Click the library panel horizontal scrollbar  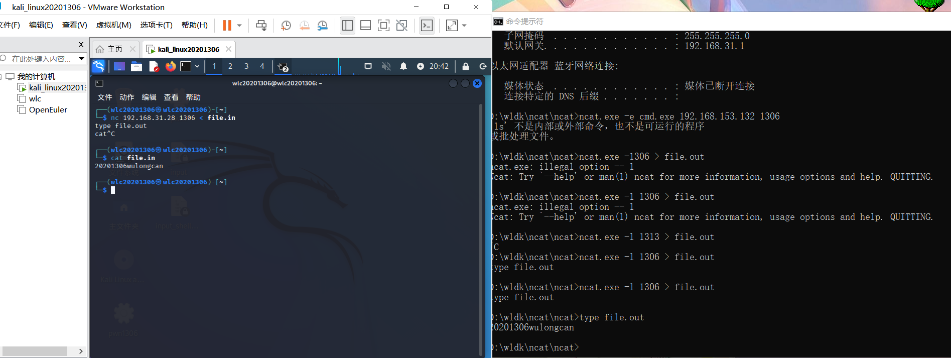click(34, 351)
